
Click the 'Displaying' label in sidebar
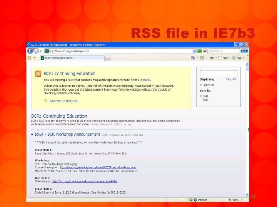207,79
